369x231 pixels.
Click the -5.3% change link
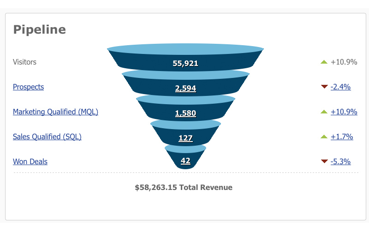(341, 161)
